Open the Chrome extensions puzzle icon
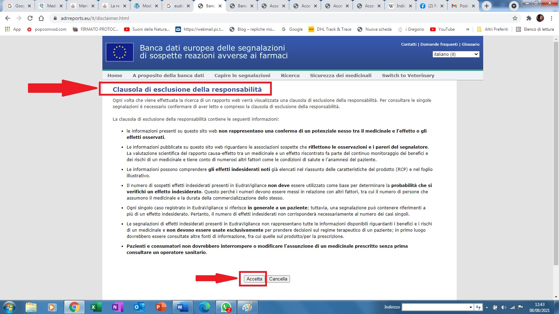The width and height of the screenshot is (559, 314). 529,18
